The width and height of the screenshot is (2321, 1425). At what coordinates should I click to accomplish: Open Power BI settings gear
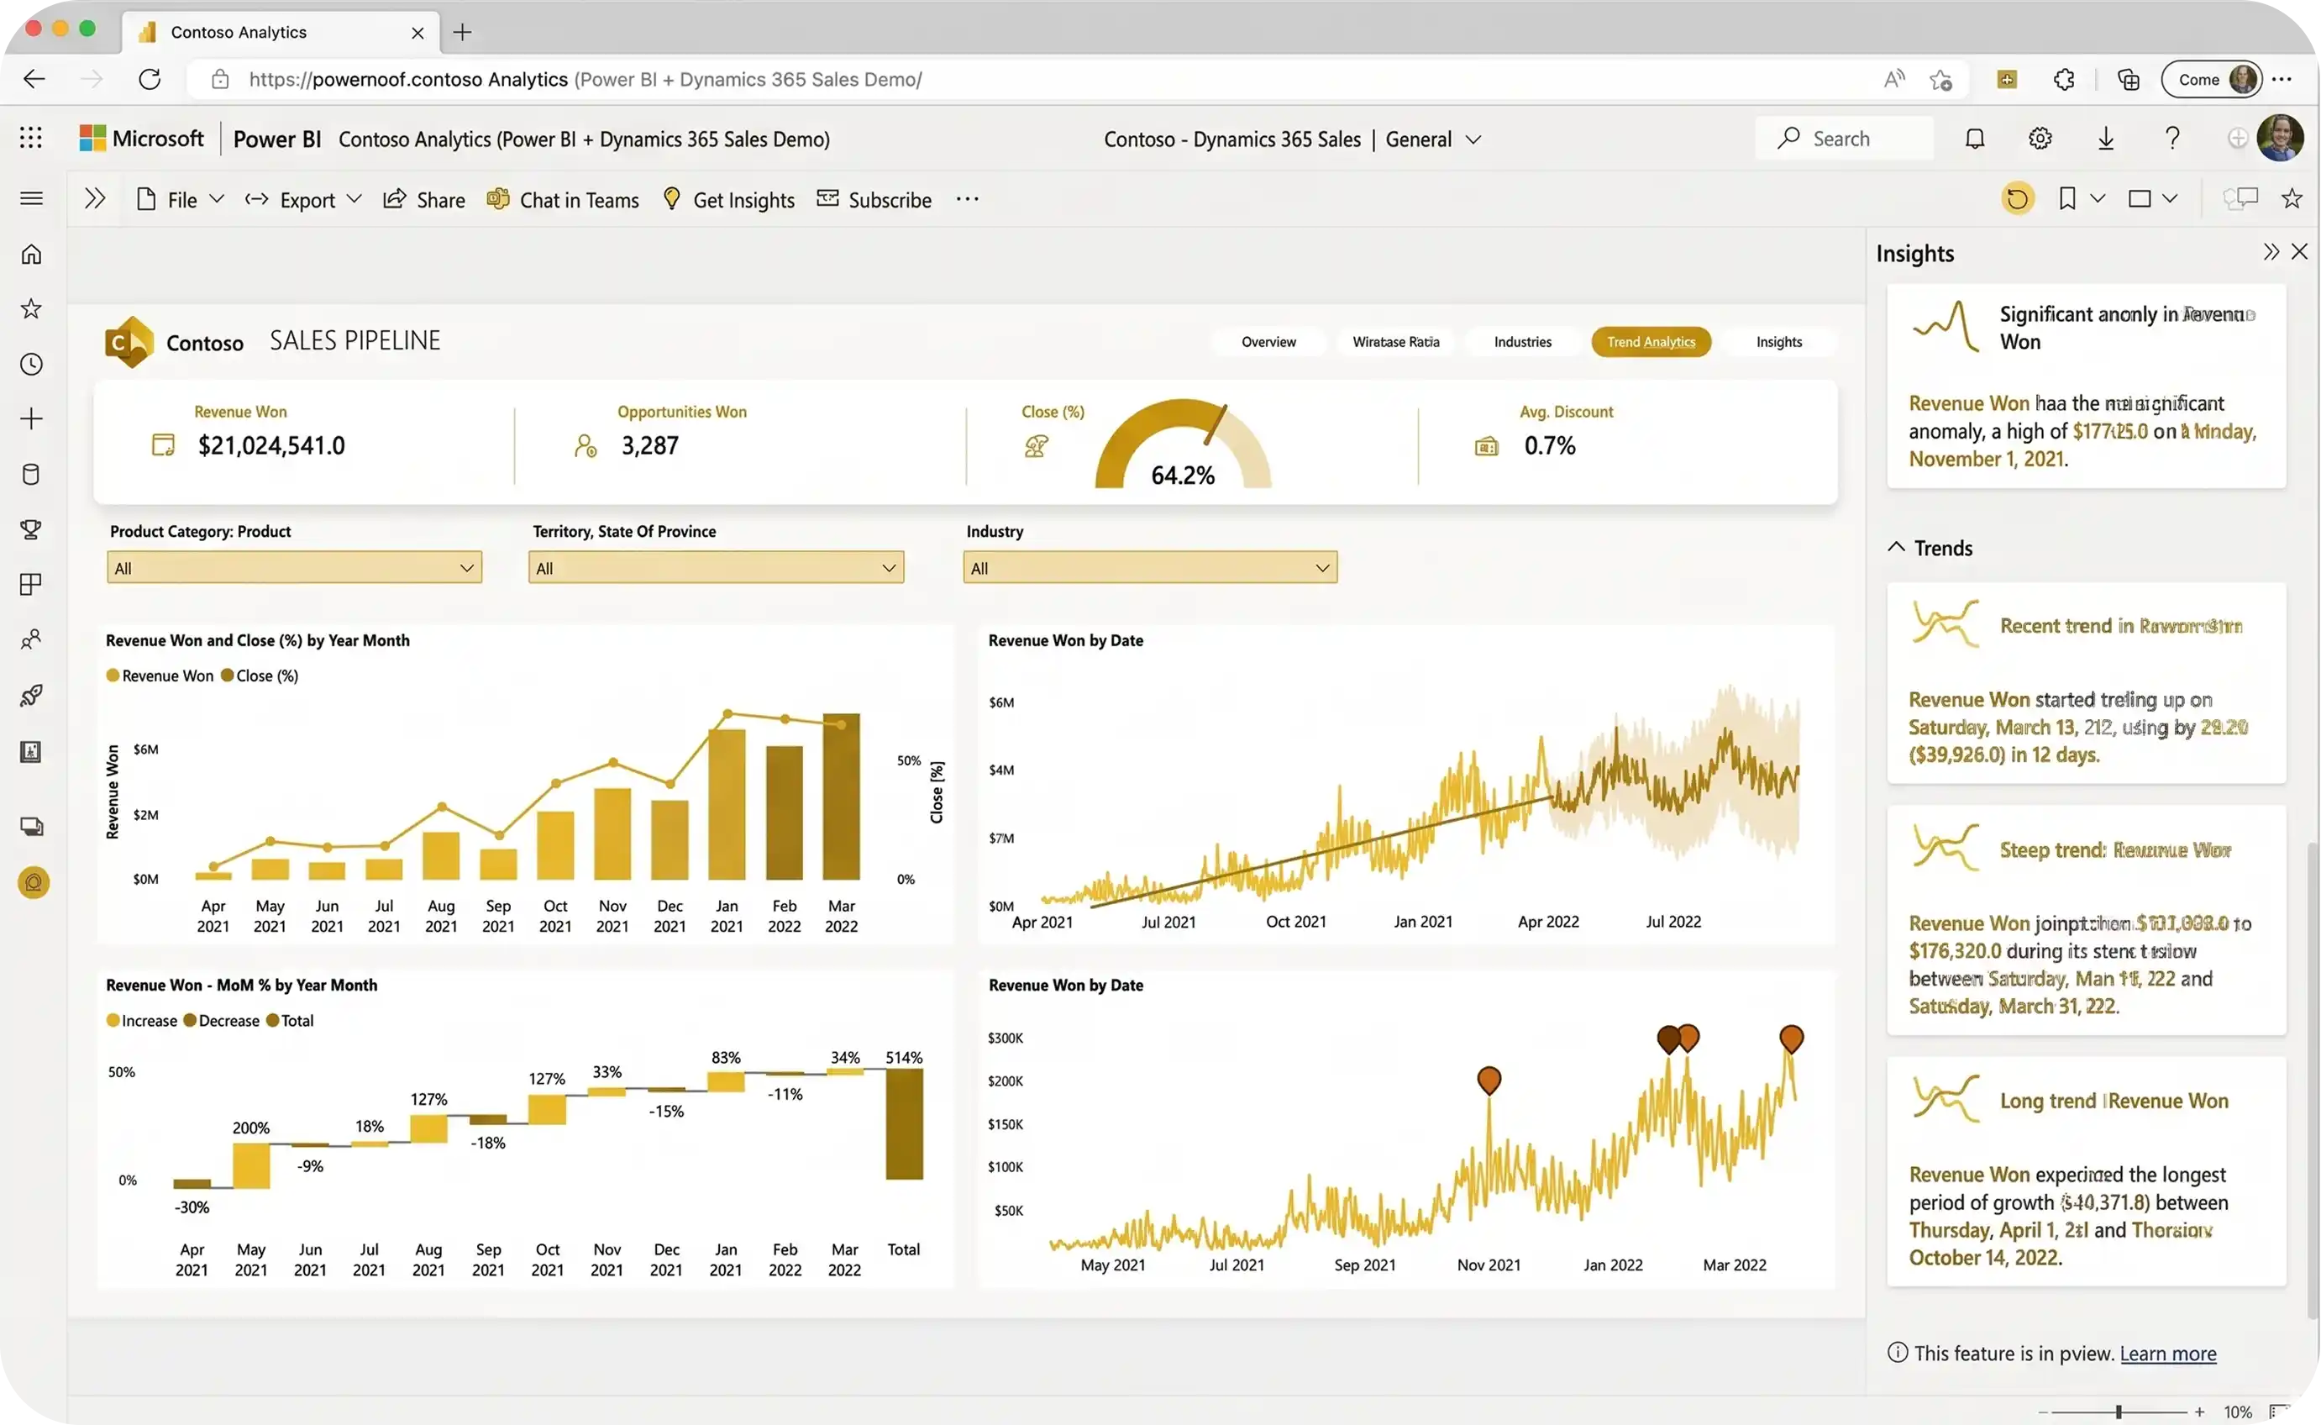[2040, 139]
